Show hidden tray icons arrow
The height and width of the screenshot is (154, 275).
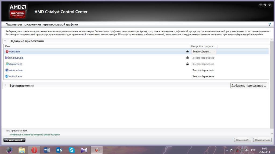[227, 150]
